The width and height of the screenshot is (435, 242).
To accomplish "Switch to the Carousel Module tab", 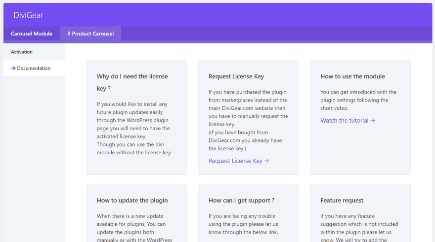I will pyautogui.click(x=32, y=34).
